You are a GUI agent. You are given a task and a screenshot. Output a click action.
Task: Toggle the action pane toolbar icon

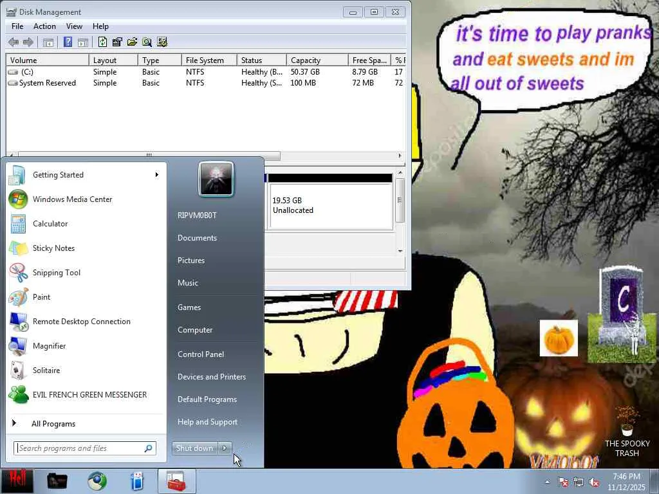coord(83,42)
